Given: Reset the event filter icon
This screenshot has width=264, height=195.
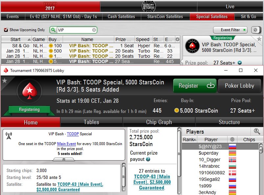Looking at the screenshot, I should (x=255, y=30).
